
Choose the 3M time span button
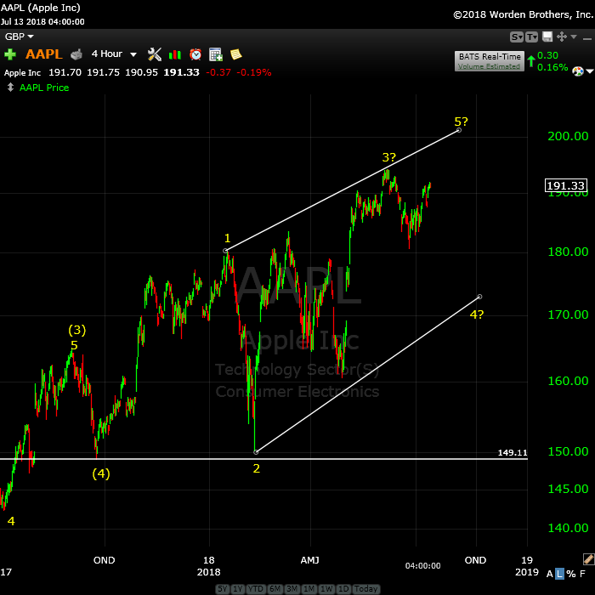coord(292,589)
